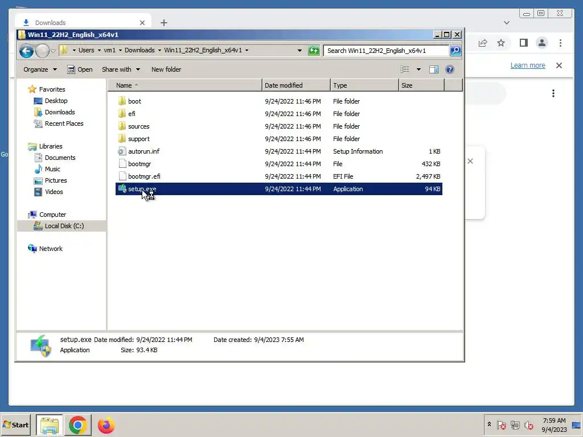Open the Organize menu
Viewport: 583px width, 437px height.
click(40, 69)
